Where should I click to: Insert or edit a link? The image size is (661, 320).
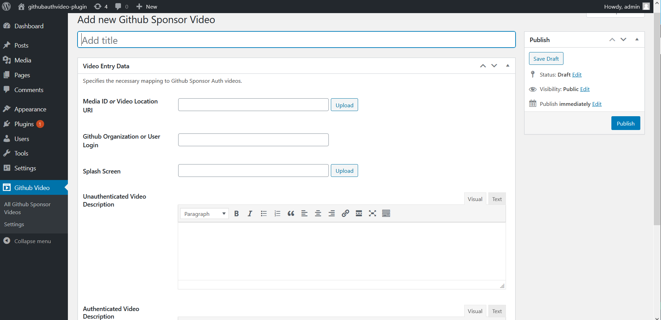(345, 213)
